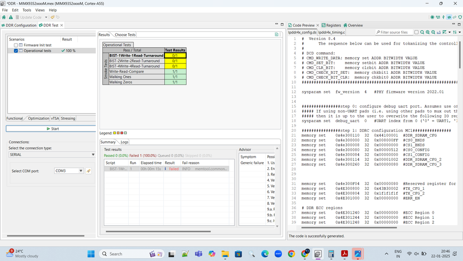Uncheck the Operational tests checkbox
The image size is (463, 261).
(x=16, y=51)
